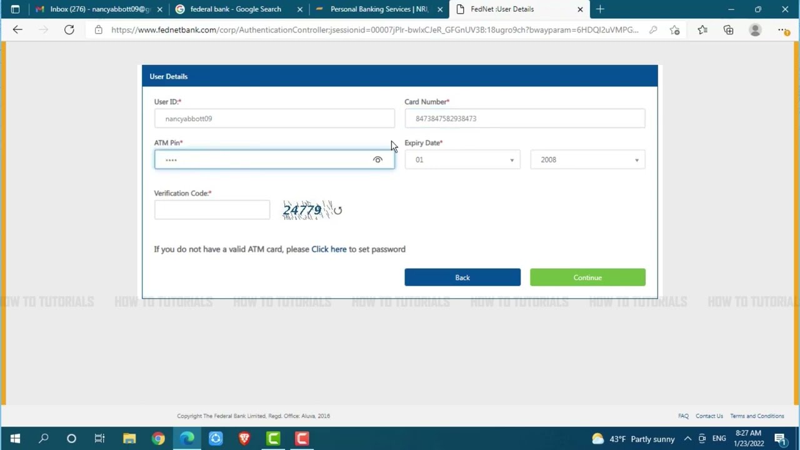Switch to federal bank Google Search tab
This screenshot has height=450, width=800.
237,9
